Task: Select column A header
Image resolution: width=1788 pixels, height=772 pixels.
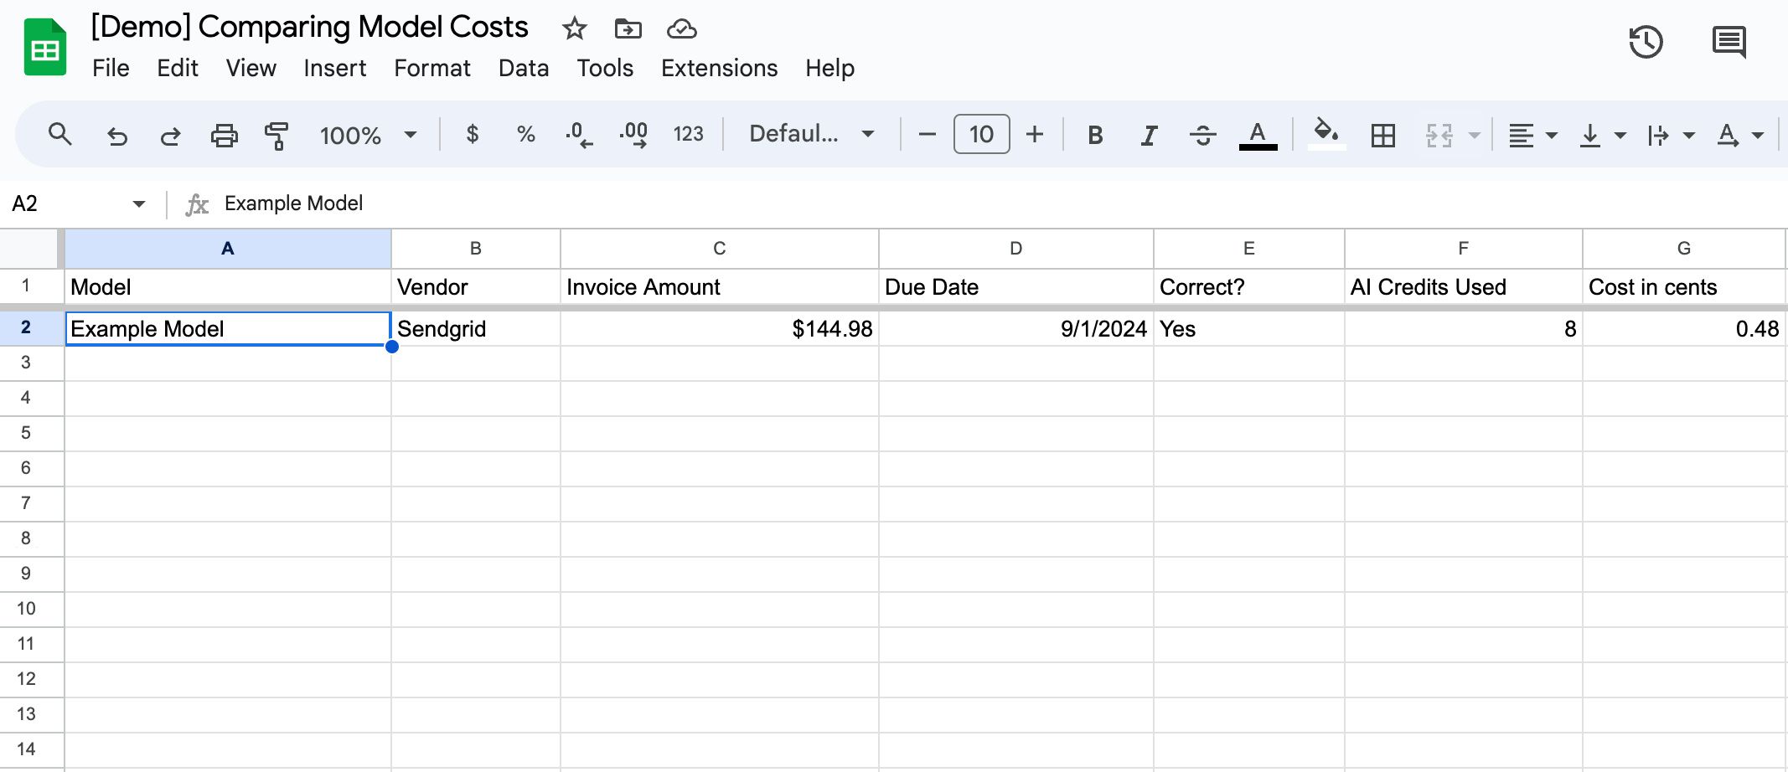Action: coord(227,249)
